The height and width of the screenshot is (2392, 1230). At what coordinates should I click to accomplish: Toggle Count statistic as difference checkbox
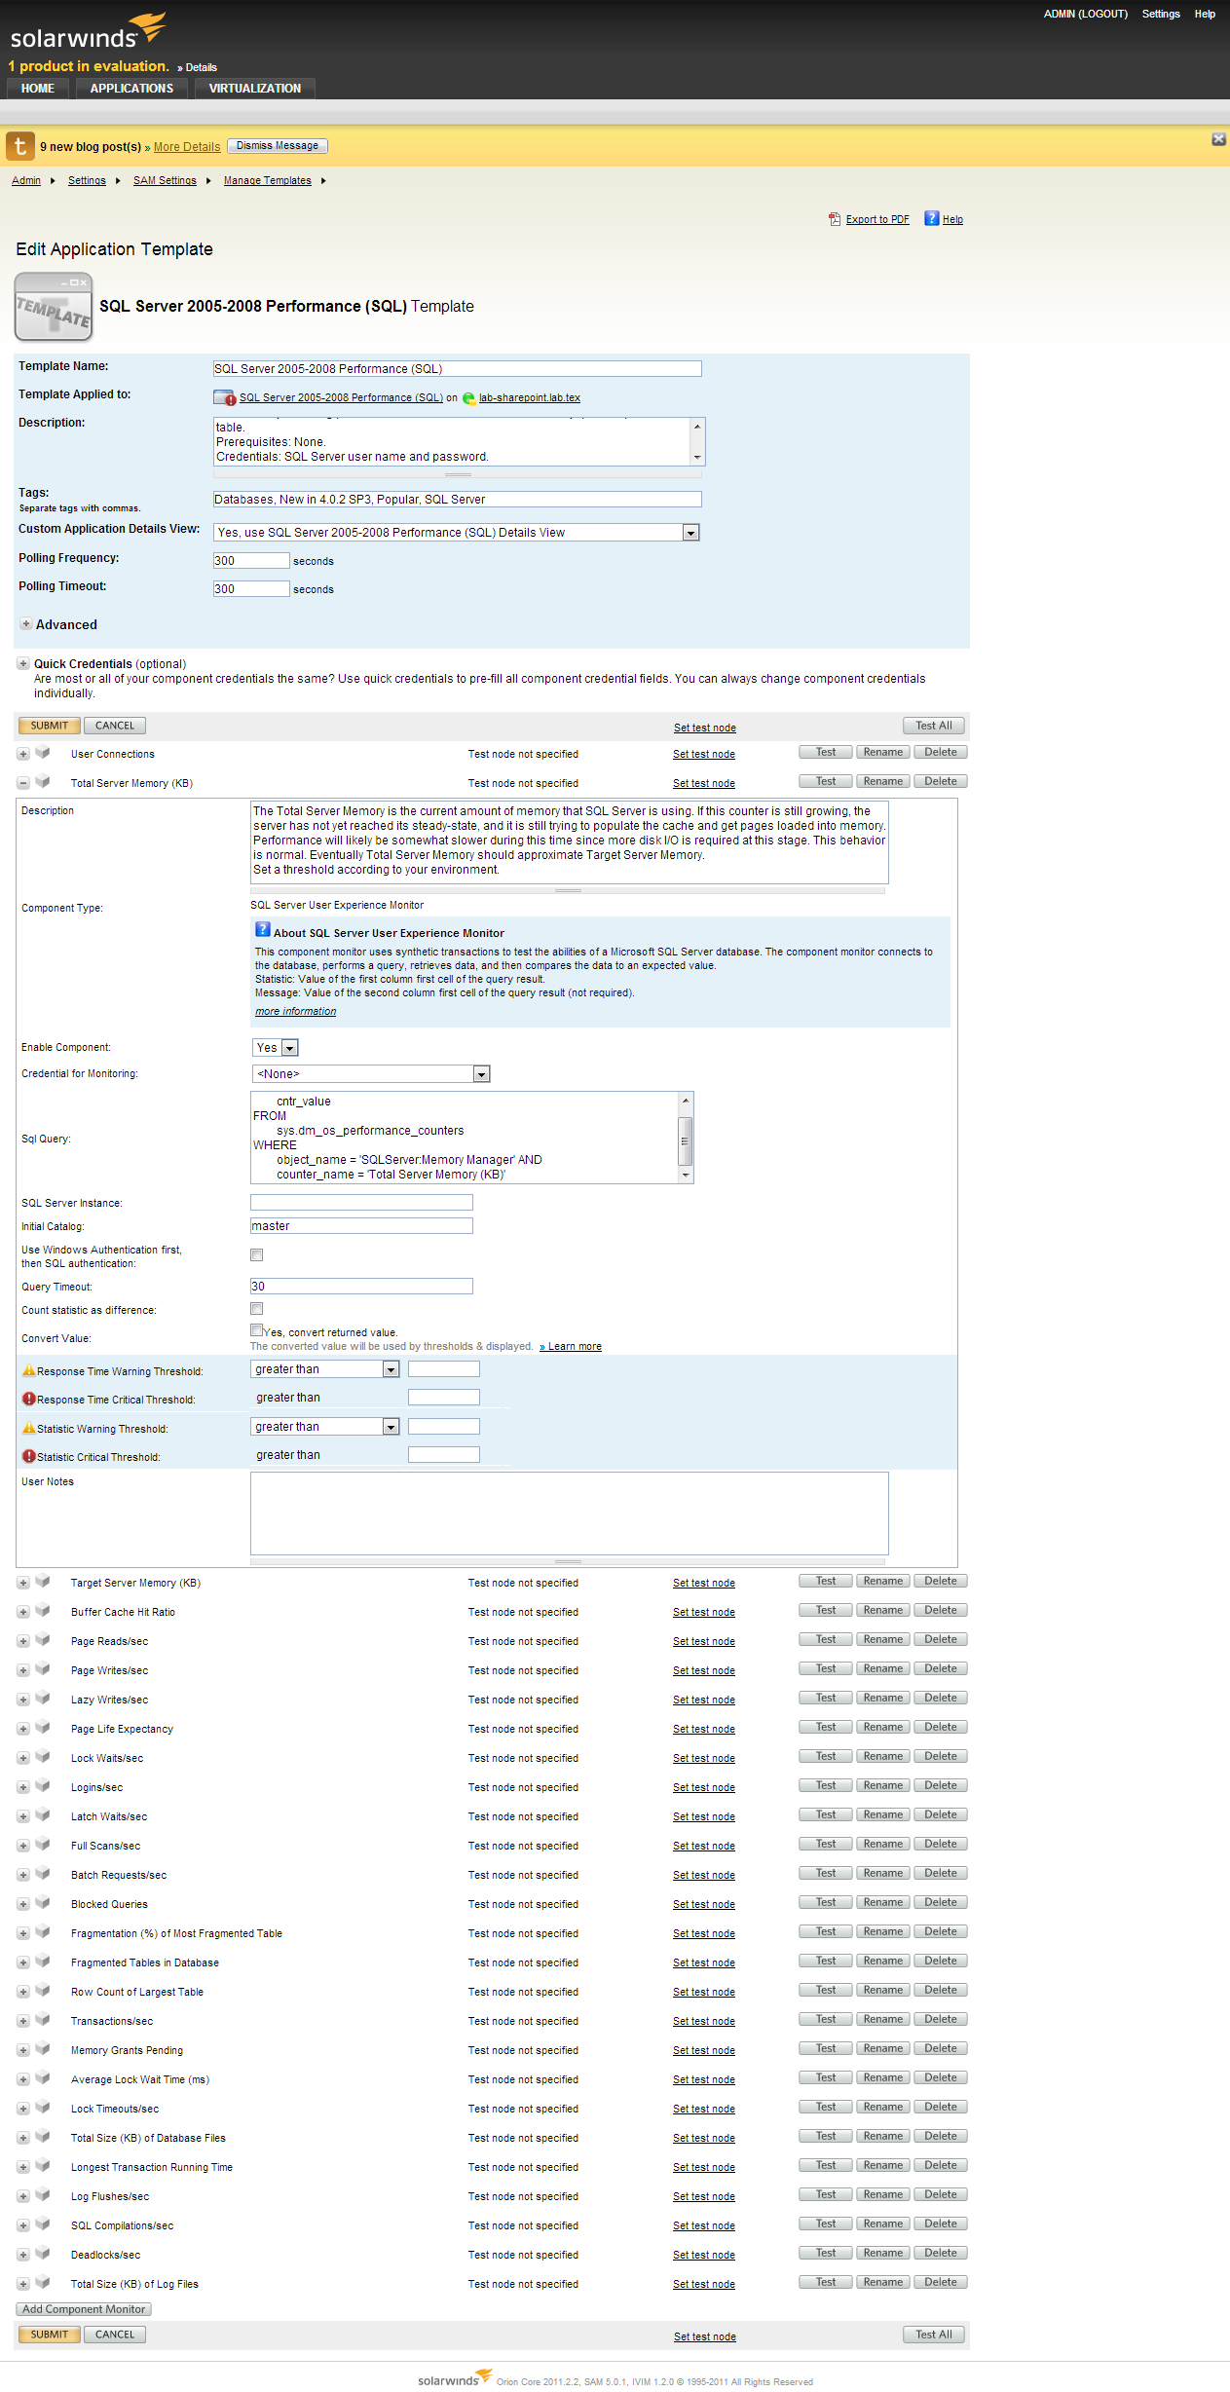tap(257, 1308)
